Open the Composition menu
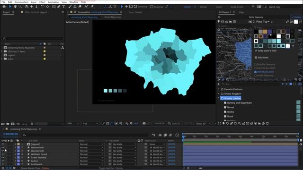 click(x=21, y=2)
